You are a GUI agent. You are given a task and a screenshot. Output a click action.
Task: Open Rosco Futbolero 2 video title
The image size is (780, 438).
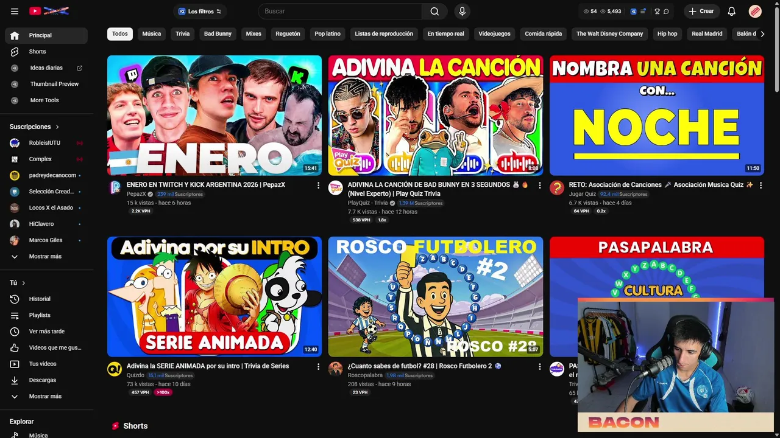pyautogui.click(x=424, y=366)
